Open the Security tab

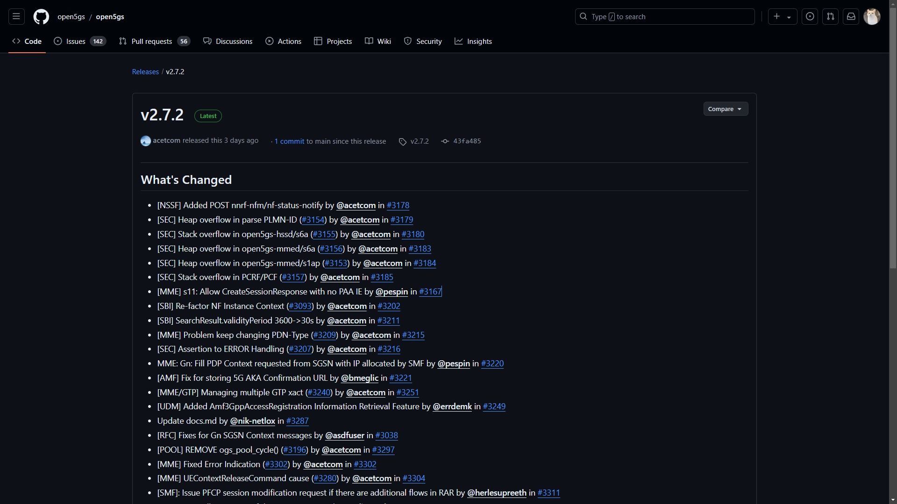tap(423, 42)
